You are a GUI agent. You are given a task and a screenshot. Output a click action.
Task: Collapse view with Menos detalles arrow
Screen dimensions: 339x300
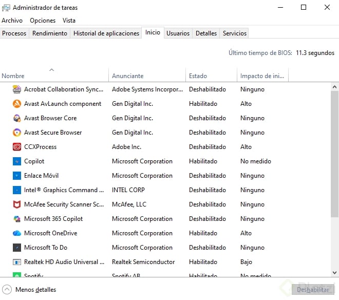click(x=7, y=290)
